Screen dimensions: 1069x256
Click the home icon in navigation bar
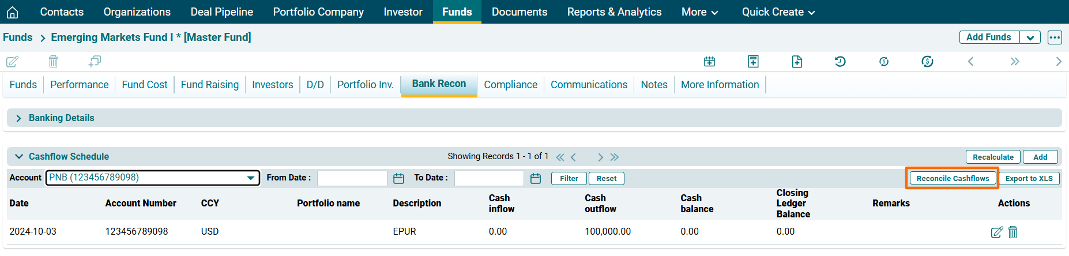(12, 12)
